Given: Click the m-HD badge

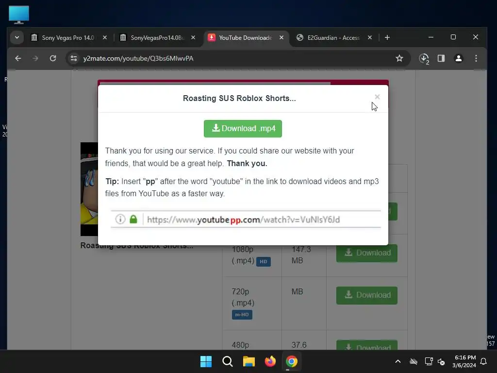Looking at the screenshot, I should [x=242, y=315].
